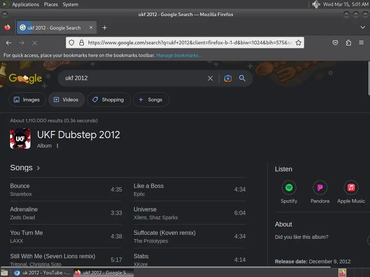370x277 pixels.
Task: Select the ukf 2012 Google Search tab
Action: [x=57, y=27]
